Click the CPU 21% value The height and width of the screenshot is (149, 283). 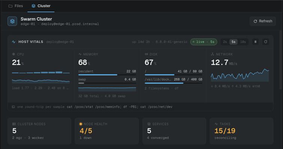click(x=18, y=62)
